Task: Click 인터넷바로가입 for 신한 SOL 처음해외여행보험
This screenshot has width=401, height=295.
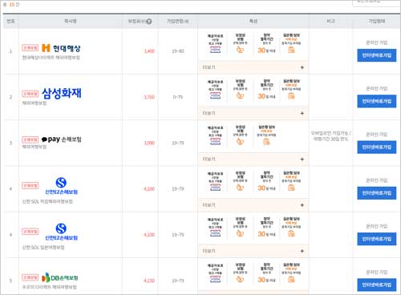Action: click(377, 193)
